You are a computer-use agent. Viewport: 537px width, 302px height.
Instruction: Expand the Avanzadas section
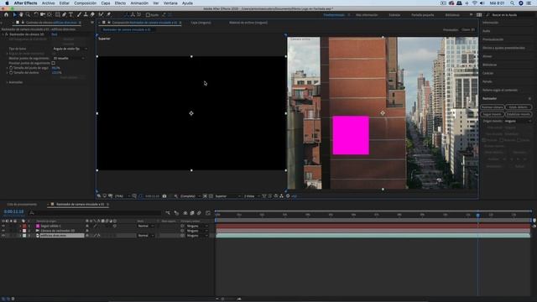(x=8, y=82)
